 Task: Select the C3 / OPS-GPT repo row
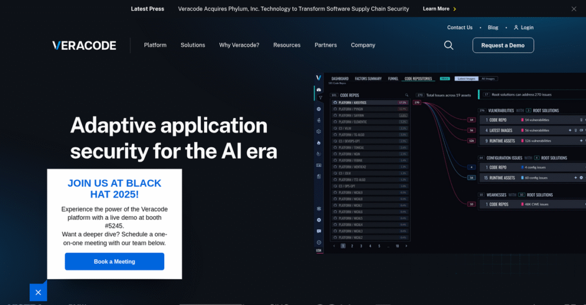click(x=370, y=186)
